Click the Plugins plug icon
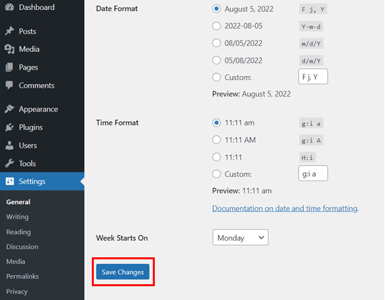This screenshot has height=300, width=385. (x=10, y=127)
